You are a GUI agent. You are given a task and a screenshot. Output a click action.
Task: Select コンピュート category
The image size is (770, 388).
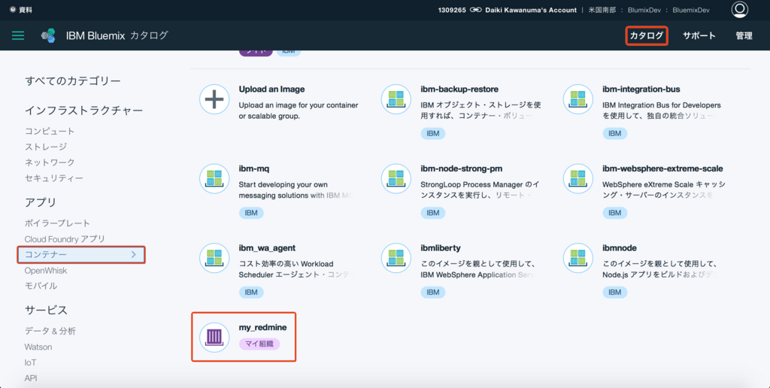tap(50, 131)
